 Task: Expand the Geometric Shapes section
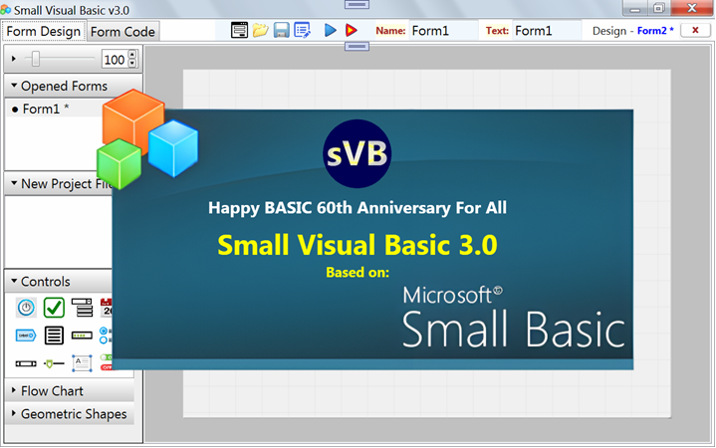pyautogui.click(x=15, y=414)
